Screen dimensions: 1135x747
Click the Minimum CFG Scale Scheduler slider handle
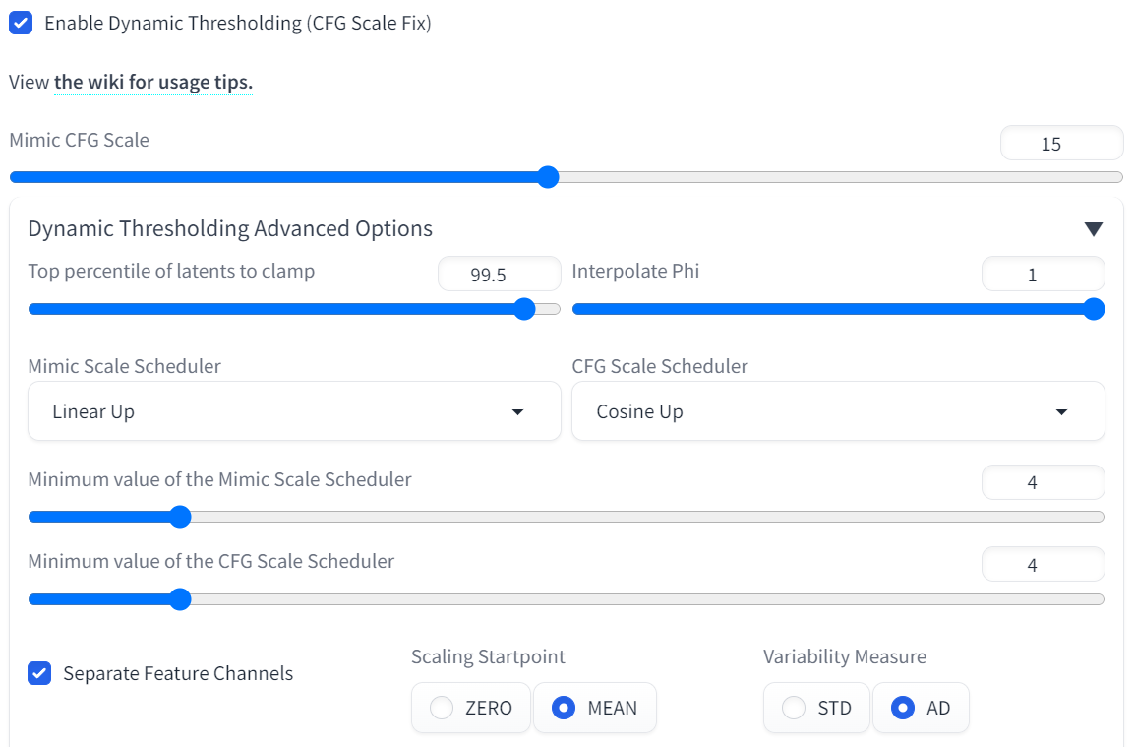[180, 599]
